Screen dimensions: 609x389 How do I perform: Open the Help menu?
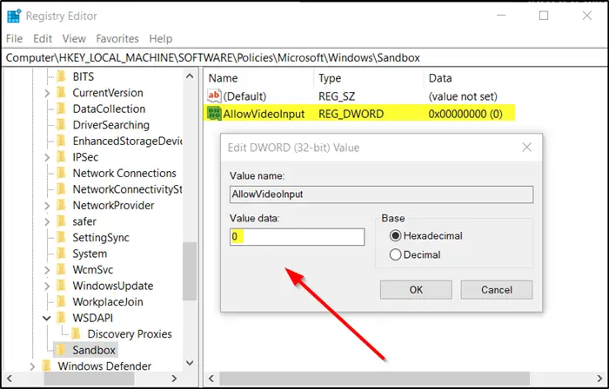pos(160,39)
